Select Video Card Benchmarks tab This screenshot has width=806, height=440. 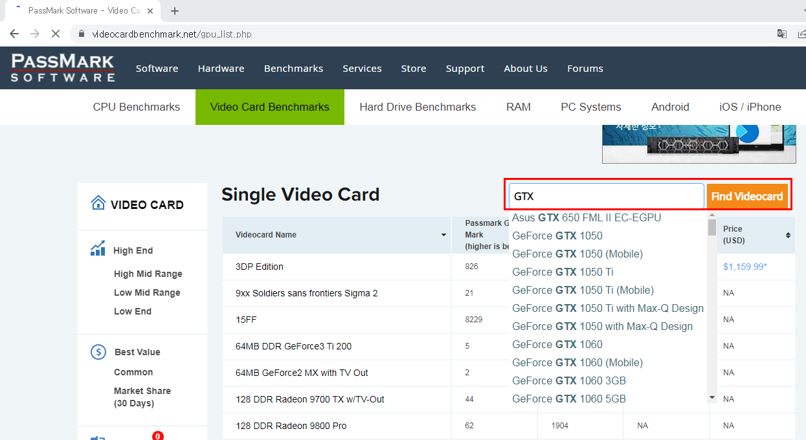coord(270,107)
